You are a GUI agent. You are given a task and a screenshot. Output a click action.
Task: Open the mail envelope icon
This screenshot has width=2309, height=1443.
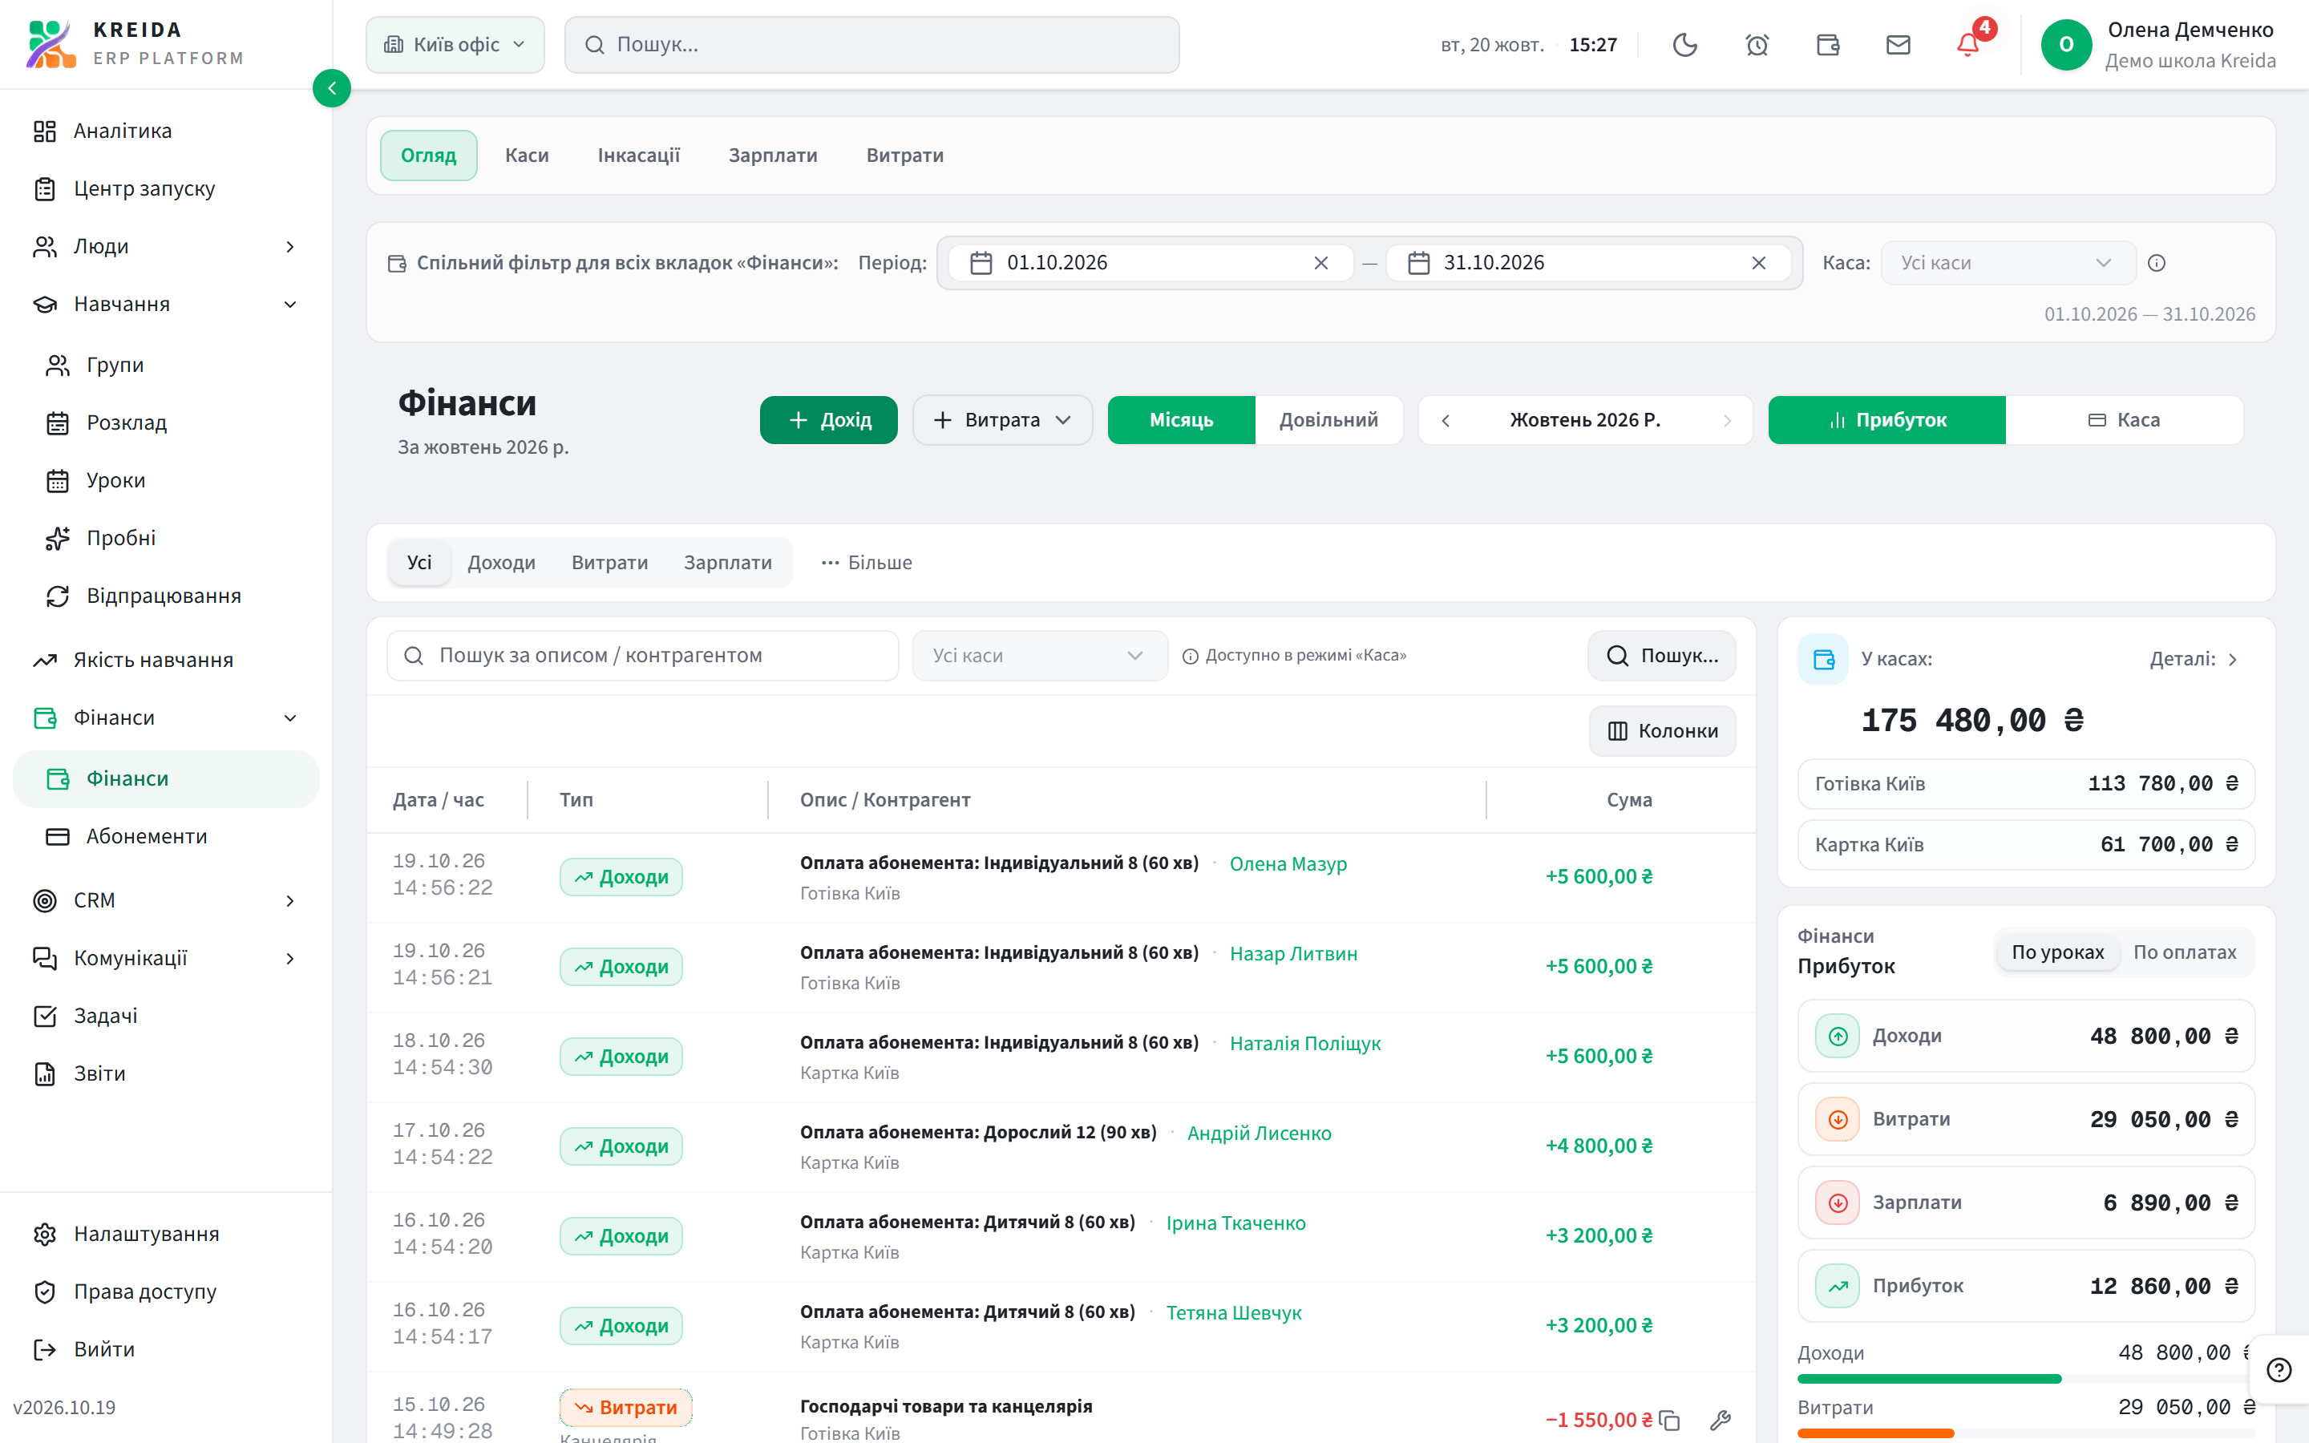(x=1898, y=45)
